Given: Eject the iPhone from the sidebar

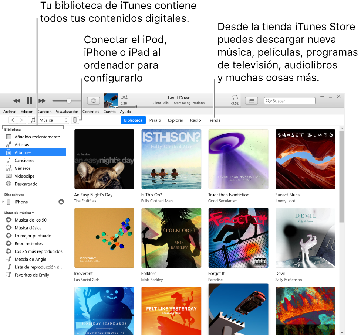Looking at the screenshot, I should 61,202.
